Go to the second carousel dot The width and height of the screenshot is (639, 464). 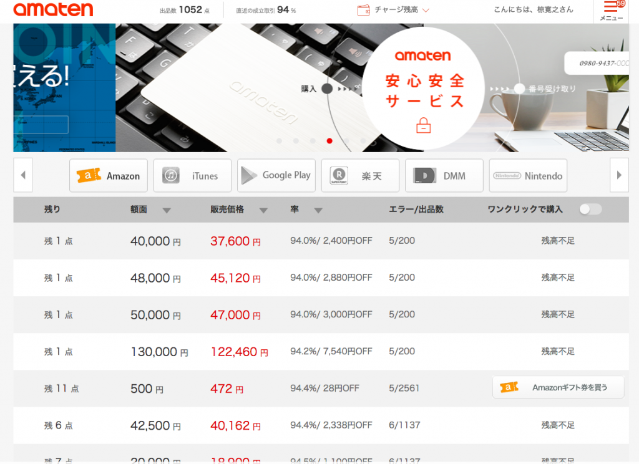pos(296,141)
